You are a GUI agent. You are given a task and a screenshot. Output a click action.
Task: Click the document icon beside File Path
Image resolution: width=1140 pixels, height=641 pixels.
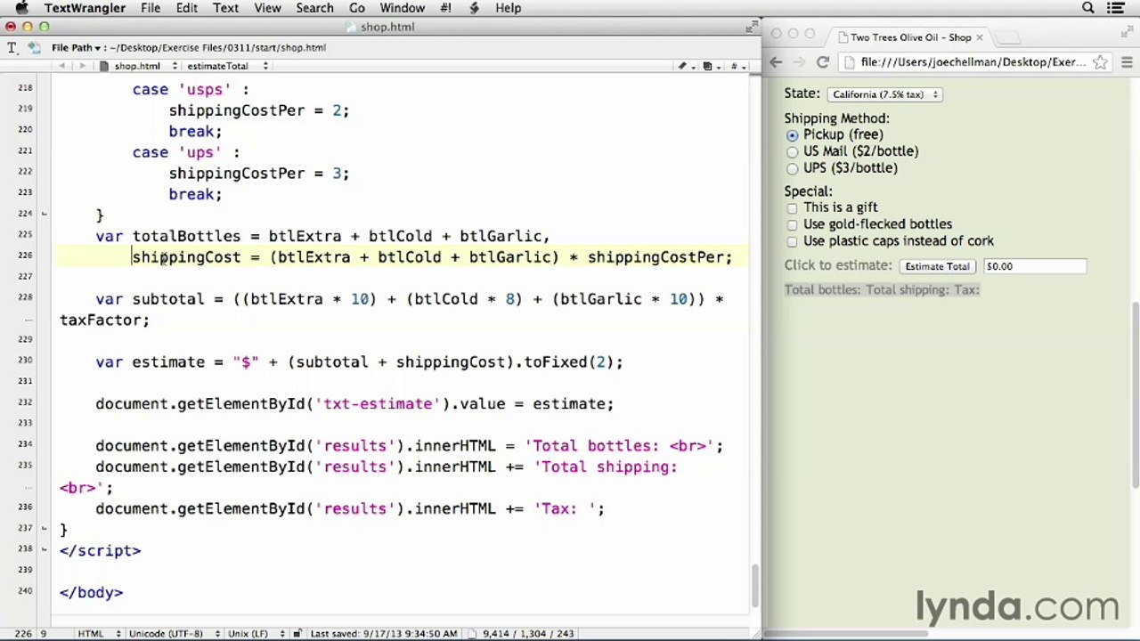pos(34,47)
